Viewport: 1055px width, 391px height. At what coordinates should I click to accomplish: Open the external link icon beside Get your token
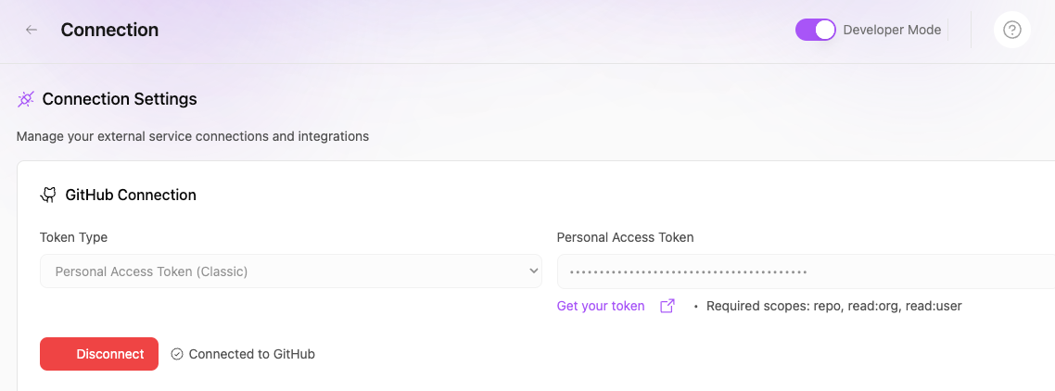[x=667, y=306]
